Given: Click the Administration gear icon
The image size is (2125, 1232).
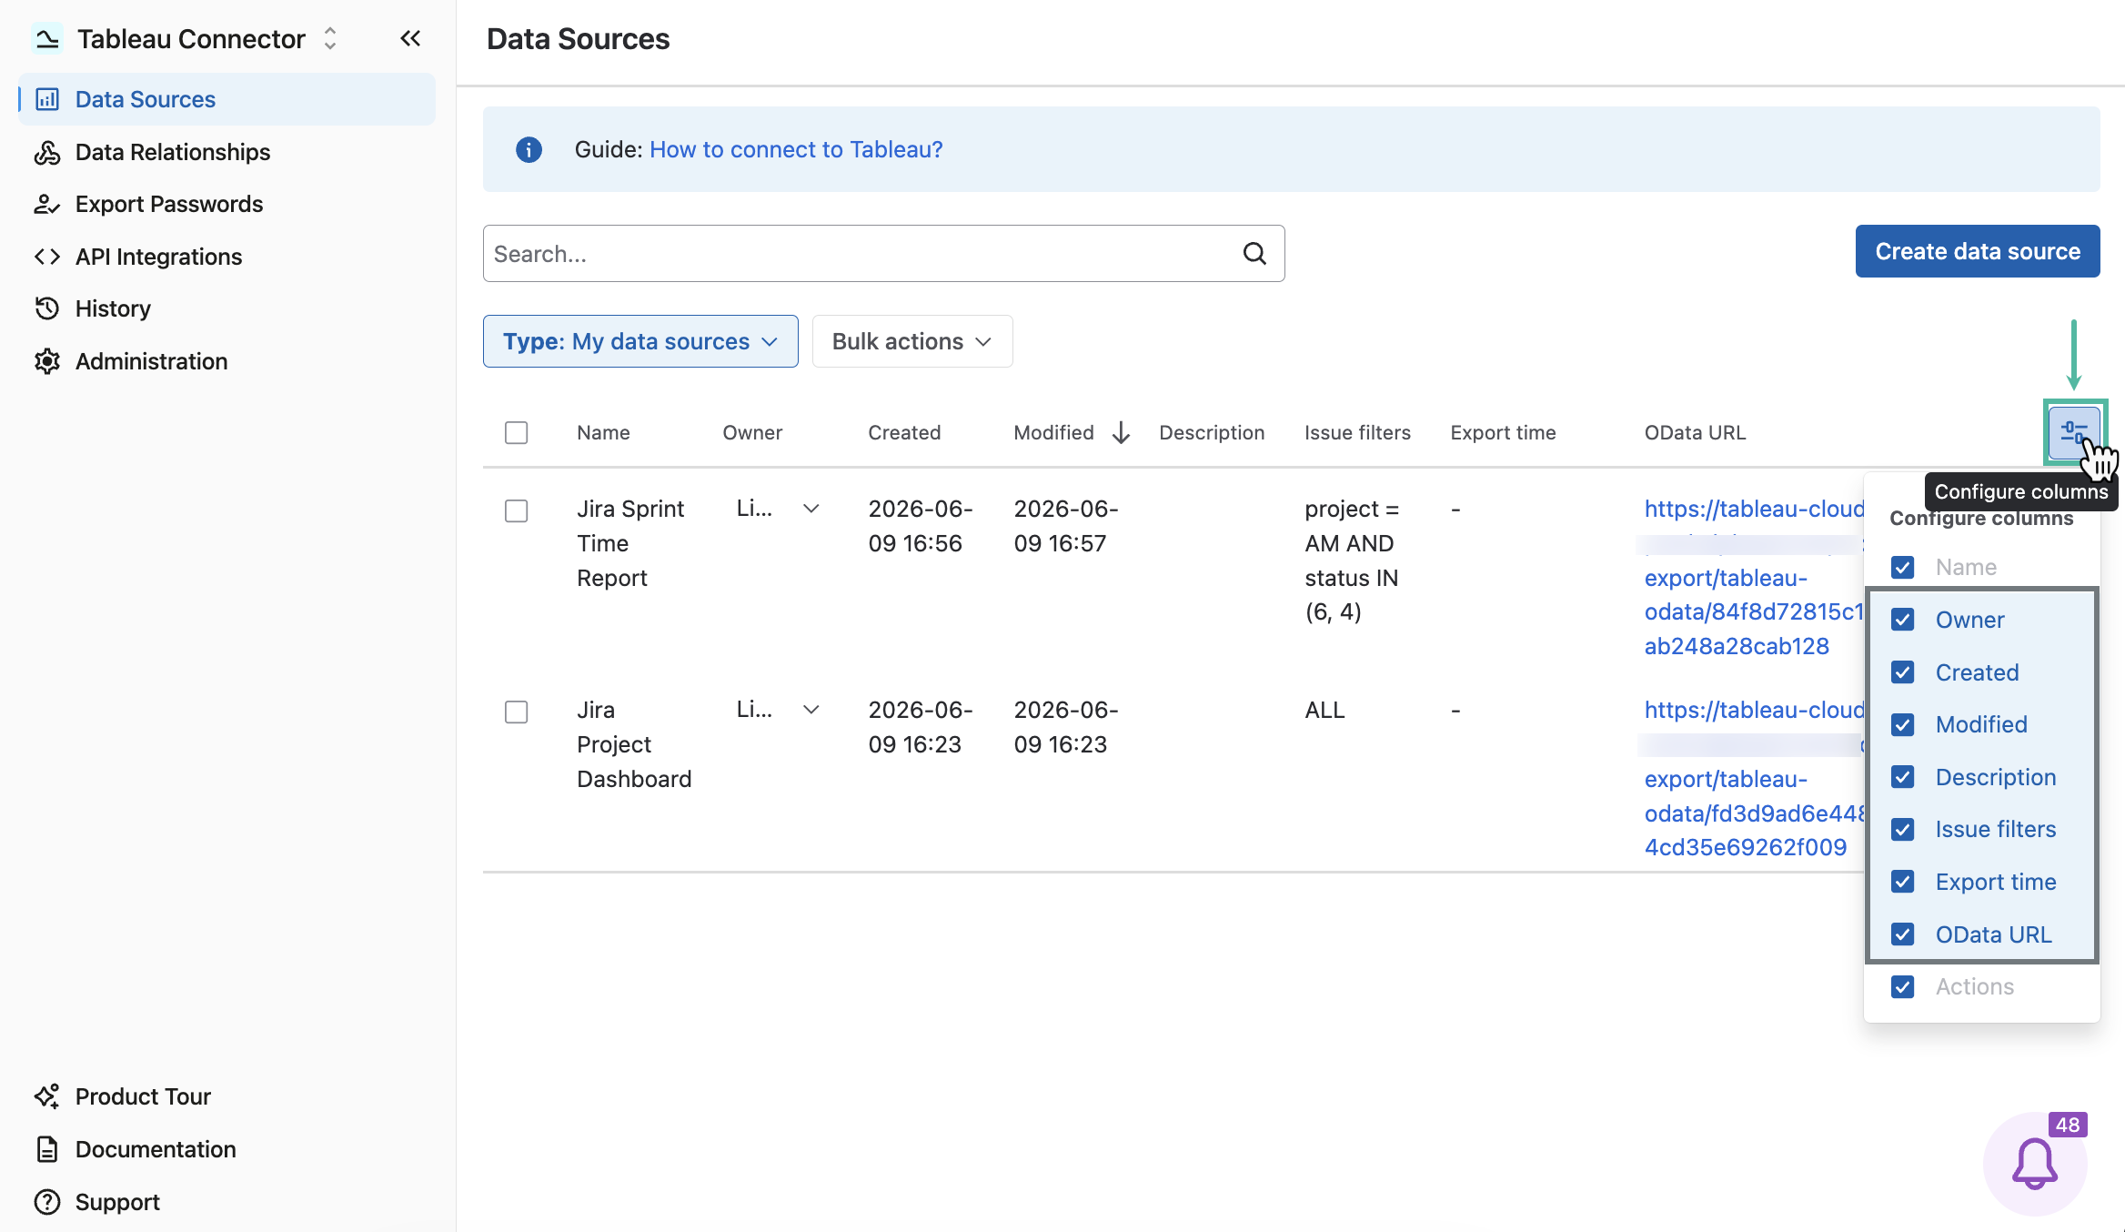Looking at the screenshot, I should click(x=47, y=361).
